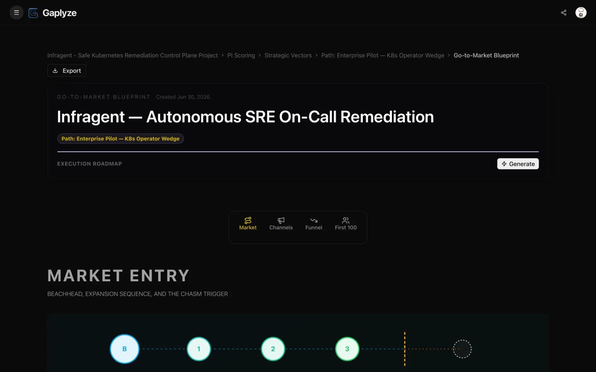
Task: Open the hamburger navigation menu
Action: point(16,13)
